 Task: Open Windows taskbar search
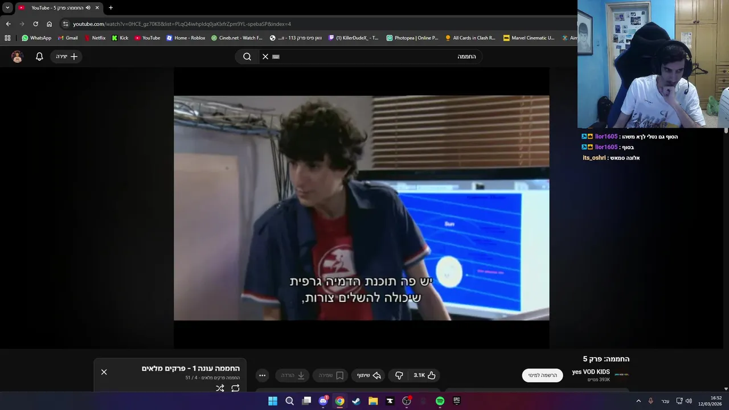point(289,401)
